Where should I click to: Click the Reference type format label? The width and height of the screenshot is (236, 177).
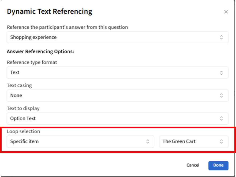[x=32, y=62]
